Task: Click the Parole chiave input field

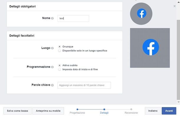Action: 84,85
